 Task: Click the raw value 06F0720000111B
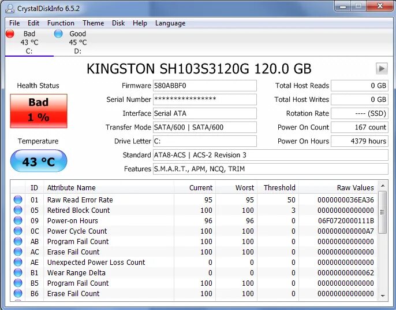pos(346,220)
